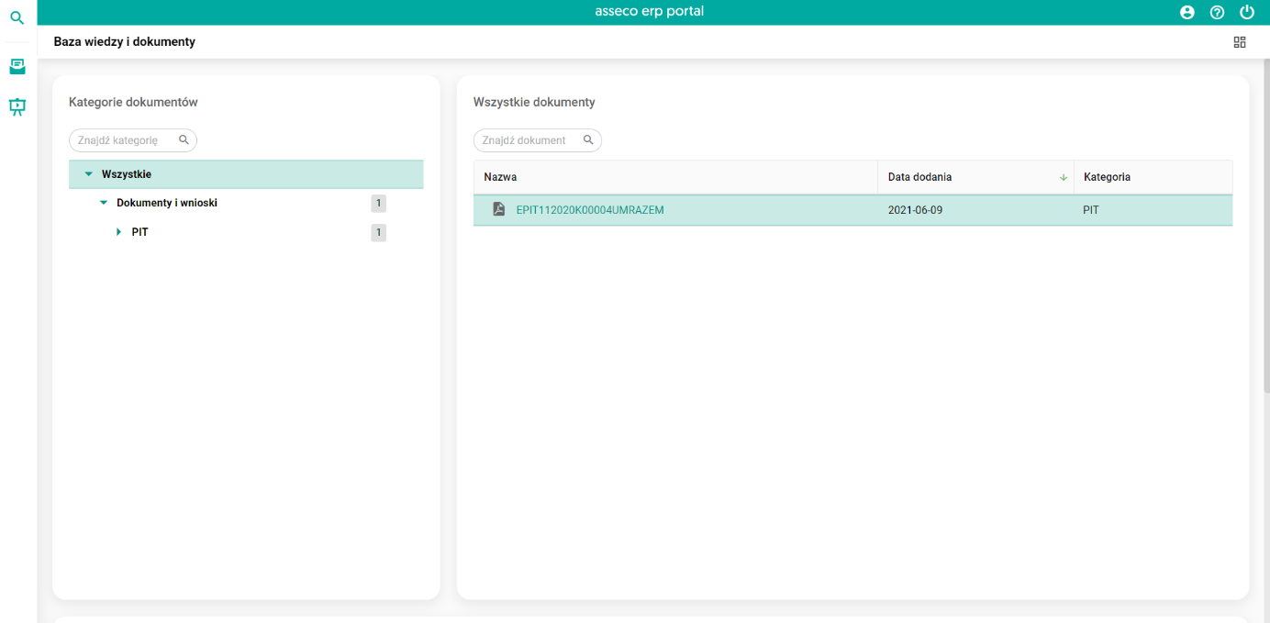Expand the PIT category node
This screenshot has height=623, width=1270.
coord(118,232)
